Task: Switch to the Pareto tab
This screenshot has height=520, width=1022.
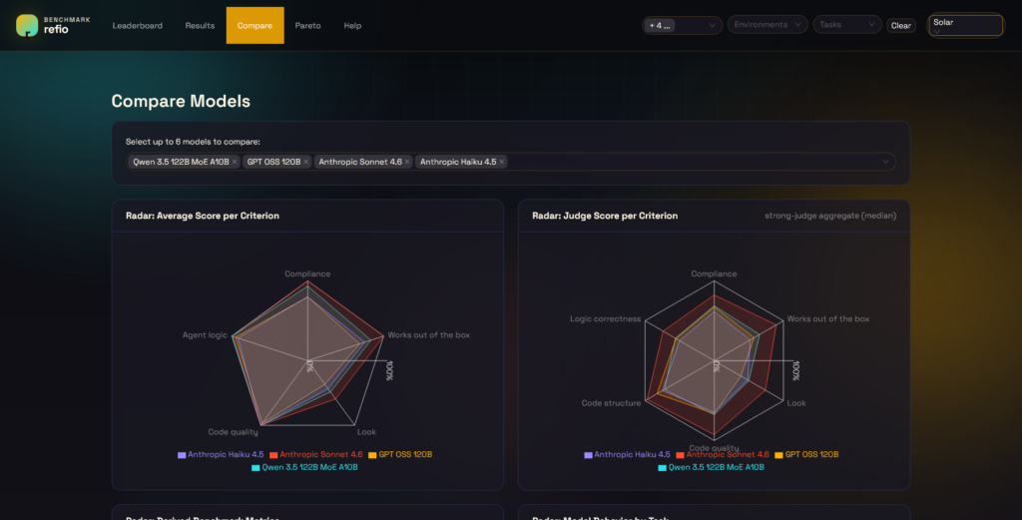Action: (x=307, y=25)
